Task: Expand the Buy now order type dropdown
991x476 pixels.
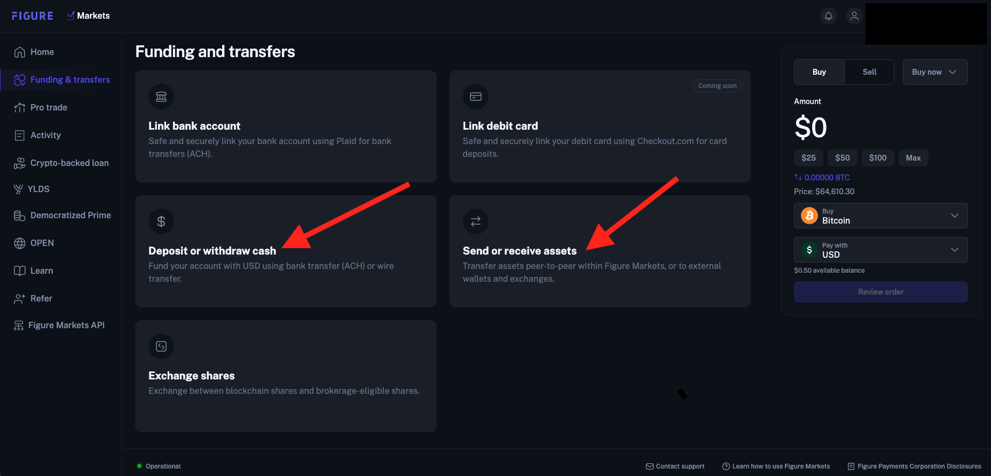Action: point(935,72)
